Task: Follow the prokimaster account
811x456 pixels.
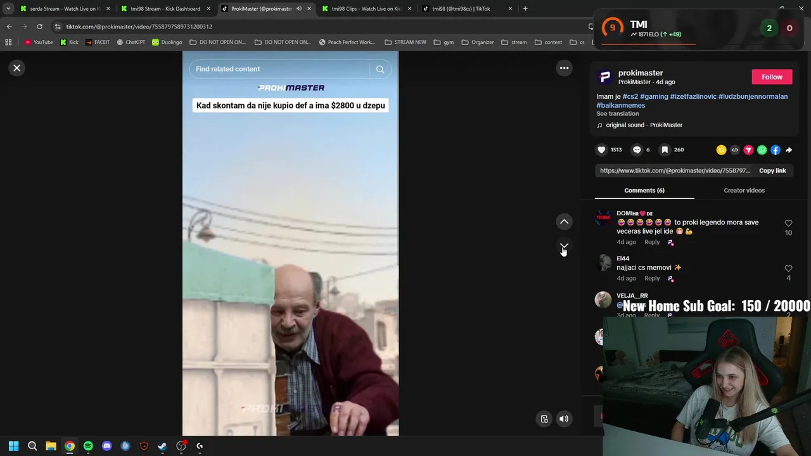Action: [x=772, y=77]
